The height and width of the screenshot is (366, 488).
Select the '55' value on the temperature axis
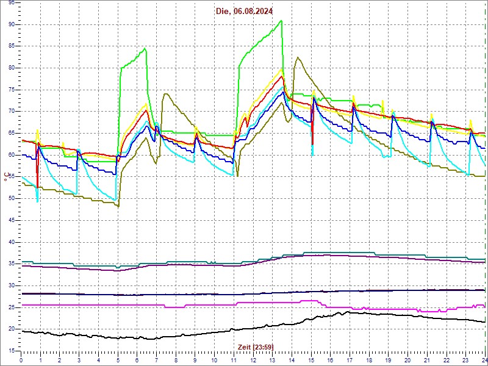12,177
